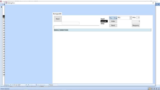Viewport: 160px width, 90px height.
Task: Close the DicEngFrm window
Action: click(x=153, y=3)
